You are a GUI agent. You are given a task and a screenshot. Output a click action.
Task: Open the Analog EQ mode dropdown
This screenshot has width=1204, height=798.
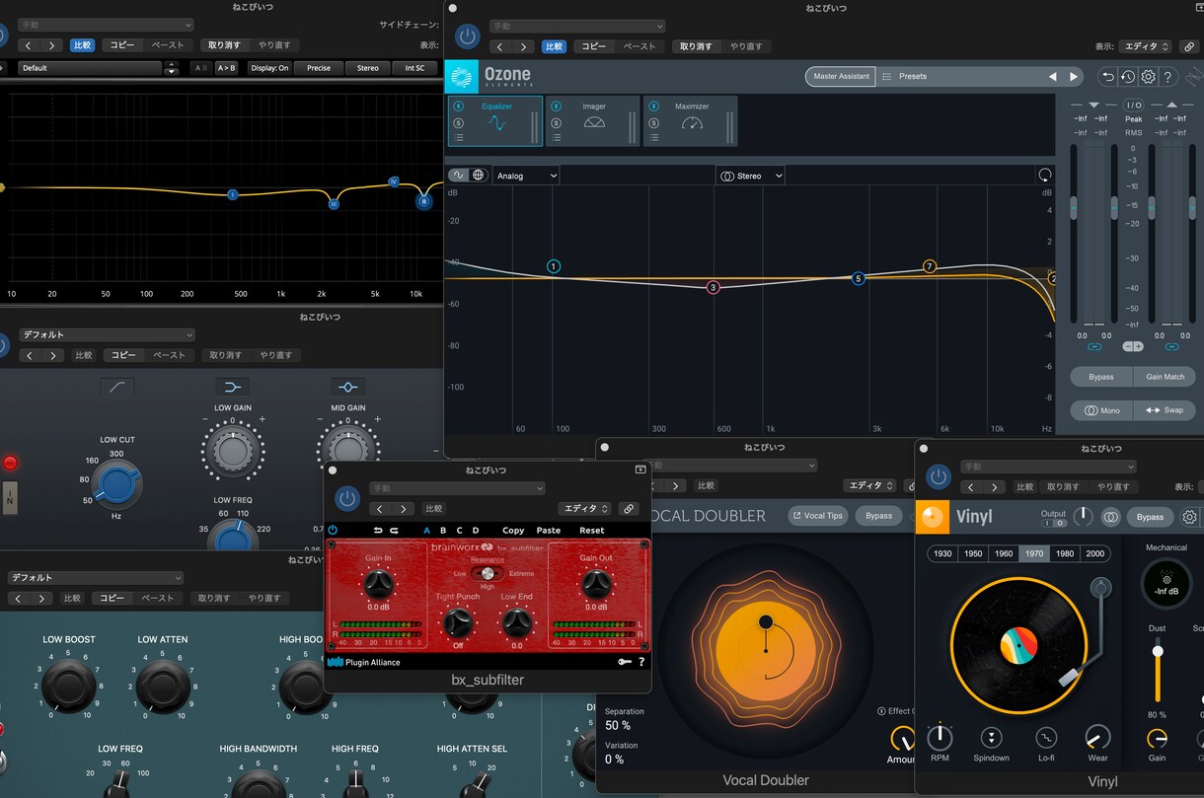(526, 176)
